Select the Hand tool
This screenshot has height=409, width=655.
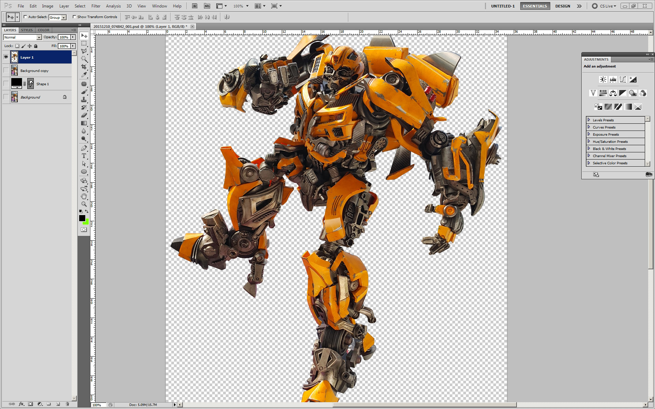pyautogui.click(x=84, y=196)
